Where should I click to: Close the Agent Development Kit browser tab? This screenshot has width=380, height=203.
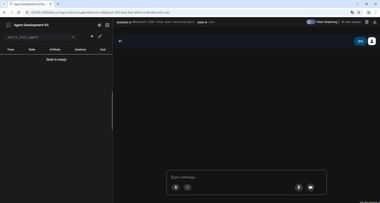51,4
